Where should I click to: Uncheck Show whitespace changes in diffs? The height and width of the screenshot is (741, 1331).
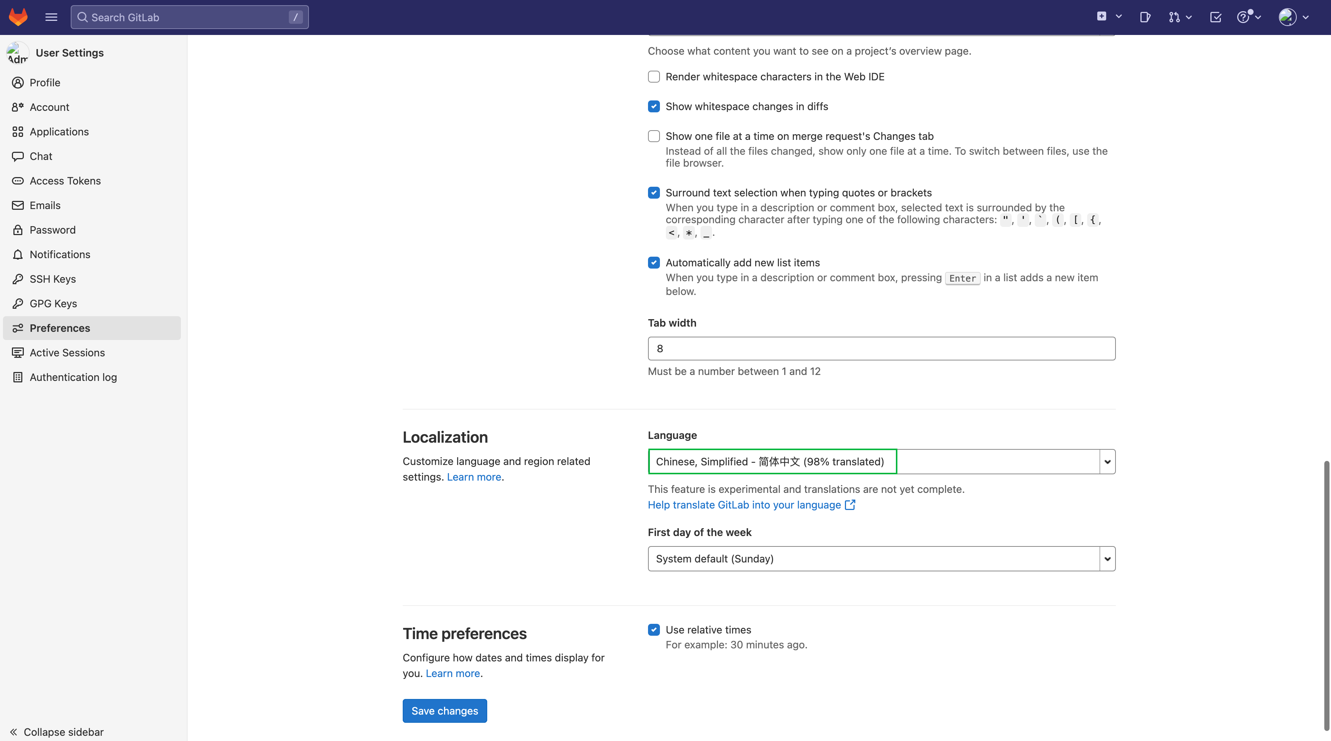point(654,106)
